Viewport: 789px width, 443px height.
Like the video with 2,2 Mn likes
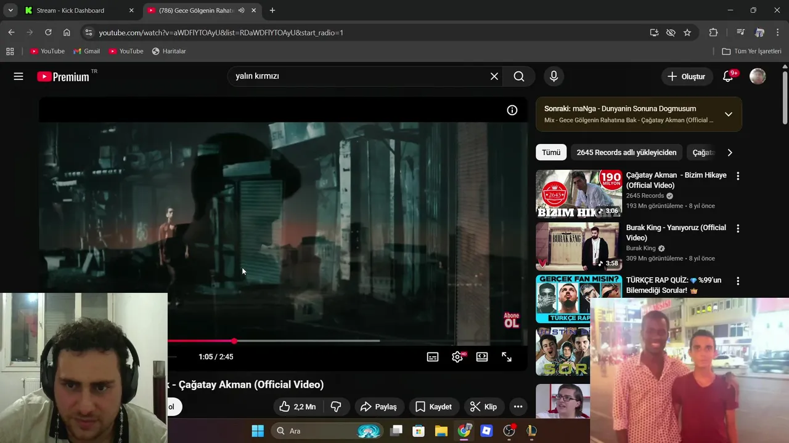(x=298, y=407)
